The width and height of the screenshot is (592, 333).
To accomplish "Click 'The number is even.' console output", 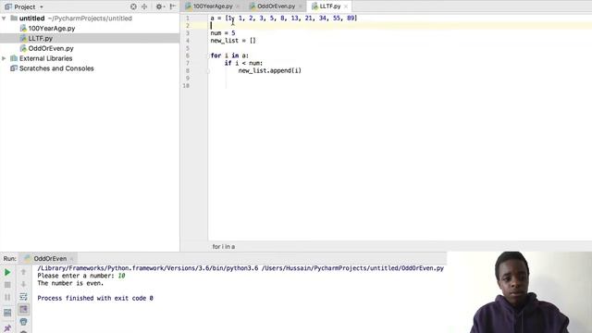I will (x=70, y=283).
